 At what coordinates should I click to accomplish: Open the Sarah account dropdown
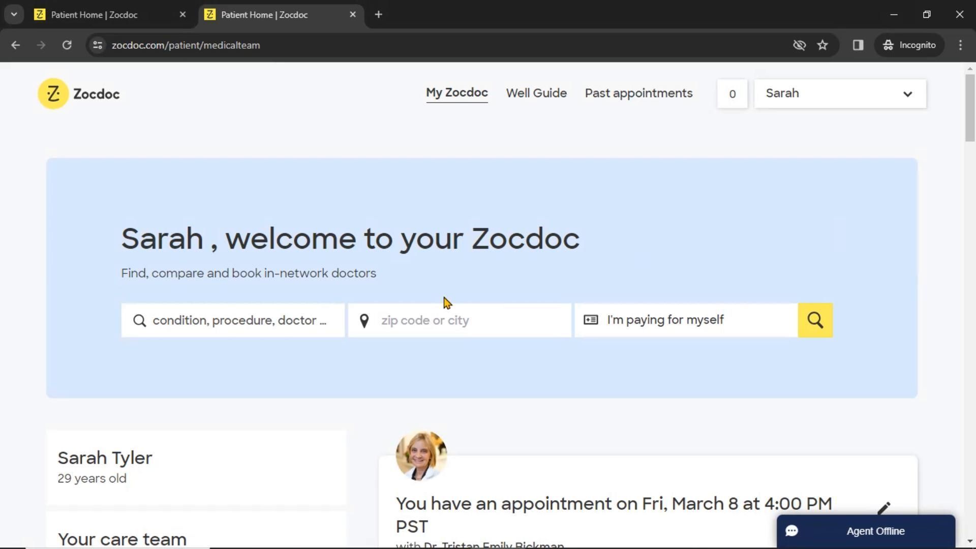tap(840, 94)
